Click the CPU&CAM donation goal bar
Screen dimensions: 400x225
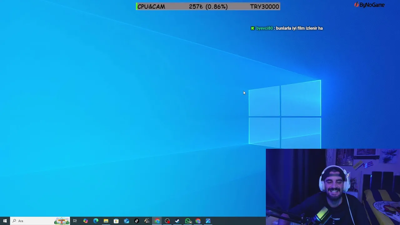pos(208,7)
